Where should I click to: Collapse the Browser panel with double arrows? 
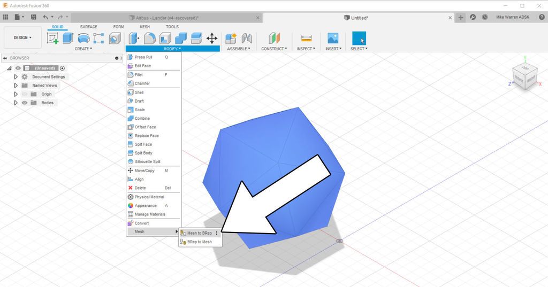coord(5,58)
